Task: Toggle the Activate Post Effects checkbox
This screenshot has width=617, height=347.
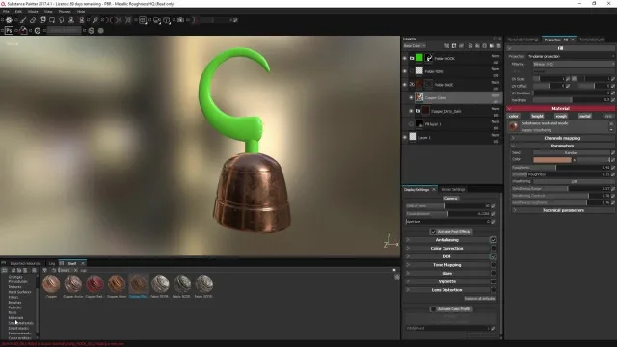Action: 433,231
